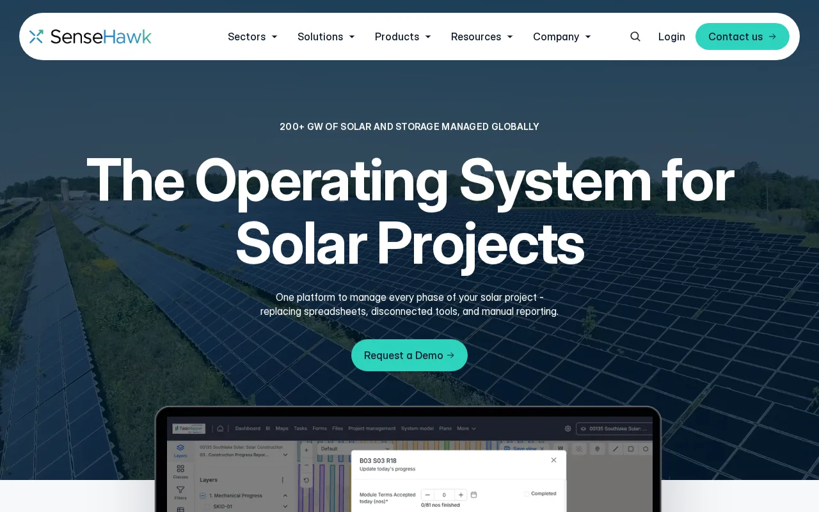Expand the Solutions menu
This screenshot has width=819, height=512.
326,36
